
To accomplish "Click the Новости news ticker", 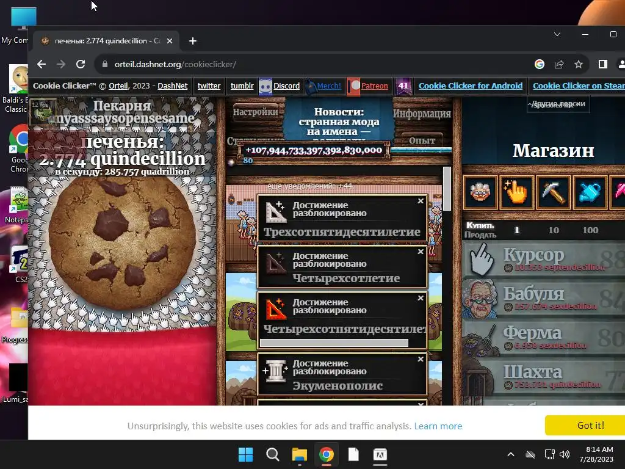I will (339, 122).
